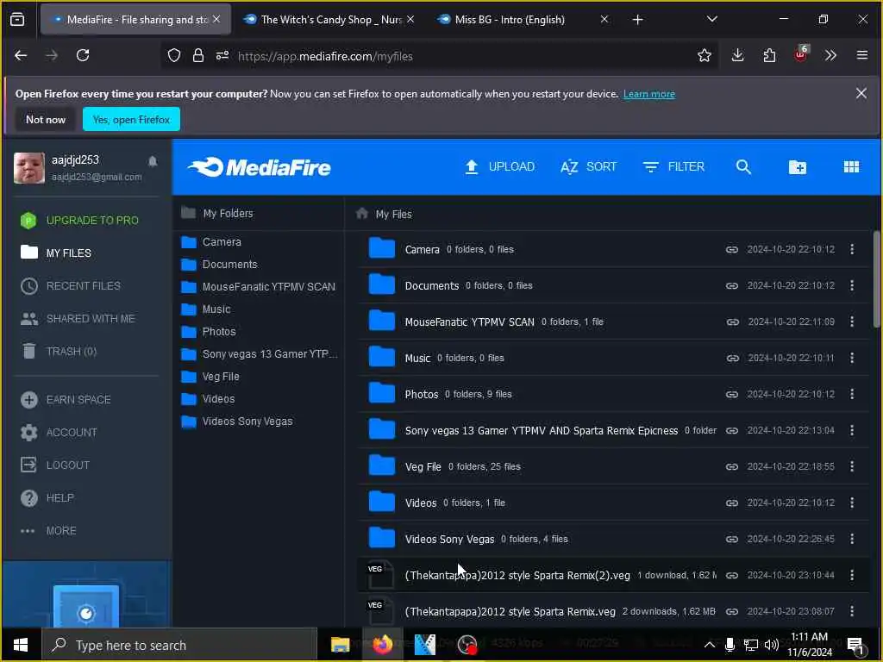The width and height of the screenshot is (883, 662).
Task: Copy share link for Veg File folder
Action: pos(731,466)
